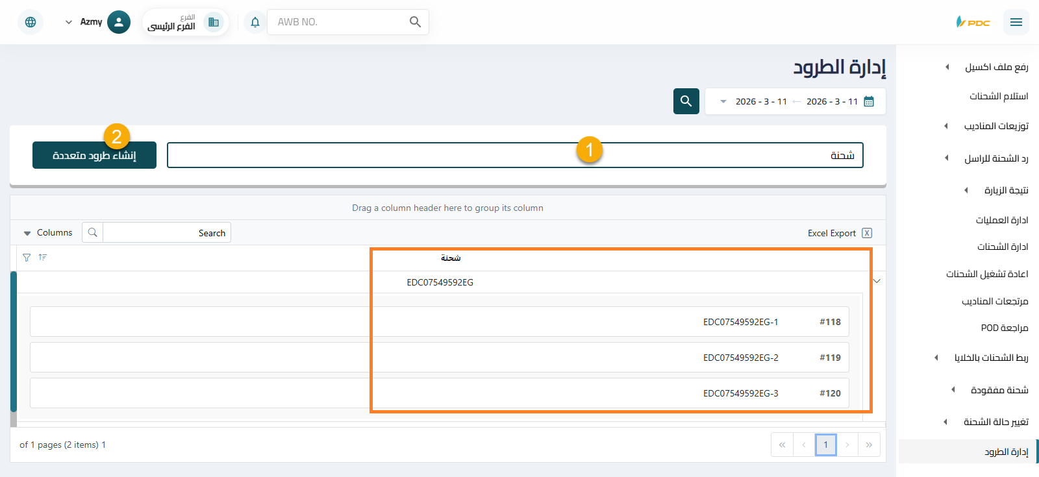Go to page 1 in the pager
Screen dimensions: 1039x477
pyautogui.click(x=825, y=445)
